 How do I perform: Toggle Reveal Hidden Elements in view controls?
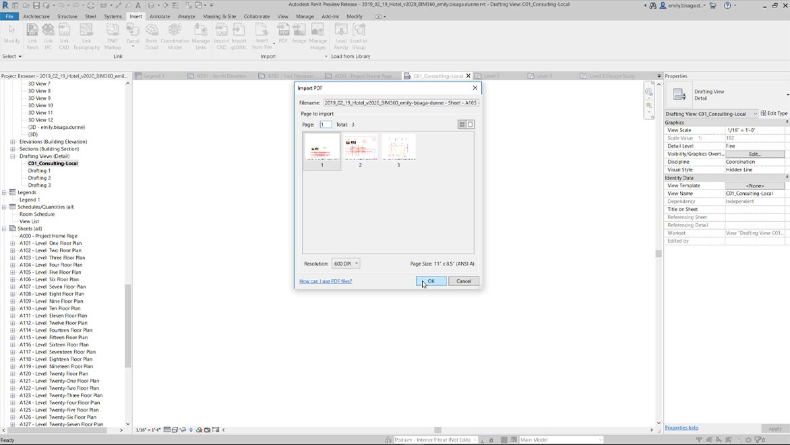207,429
